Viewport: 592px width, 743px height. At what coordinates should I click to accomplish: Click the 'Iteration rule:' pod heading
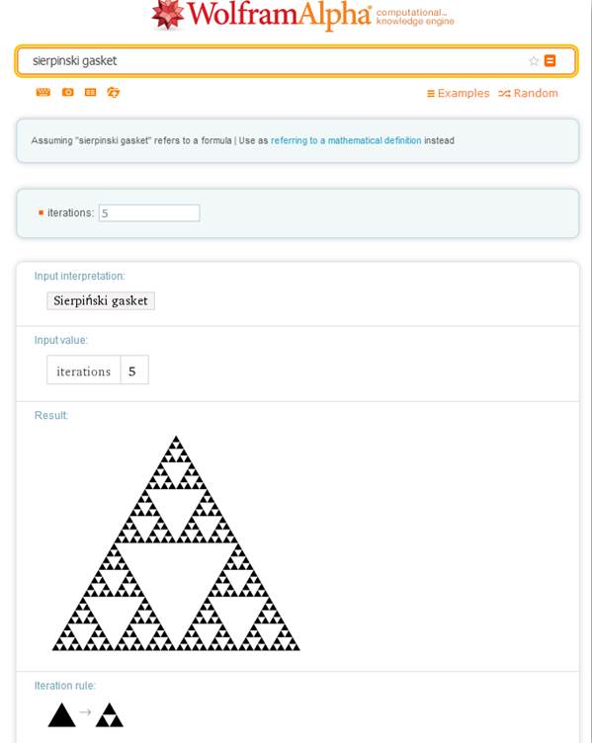[x=64, y=686]
